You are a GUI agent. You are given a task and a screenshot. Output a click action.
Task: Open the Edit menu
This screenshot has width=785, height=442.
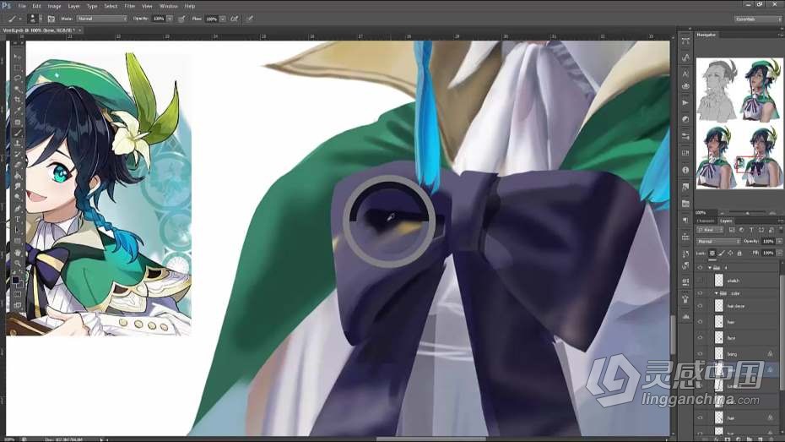point(36,6)
